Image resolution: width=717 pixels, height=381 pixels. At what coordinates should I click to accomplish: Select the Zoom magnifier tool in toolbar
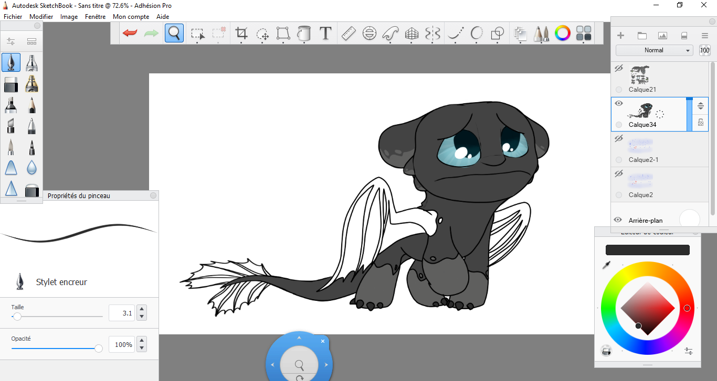(x=174, y=34)
